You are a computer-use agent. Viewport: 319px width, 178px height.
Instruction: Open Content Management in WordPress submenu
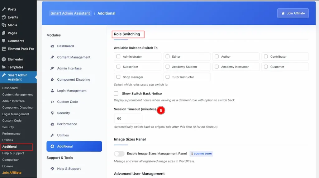click(x=17, y=95)
